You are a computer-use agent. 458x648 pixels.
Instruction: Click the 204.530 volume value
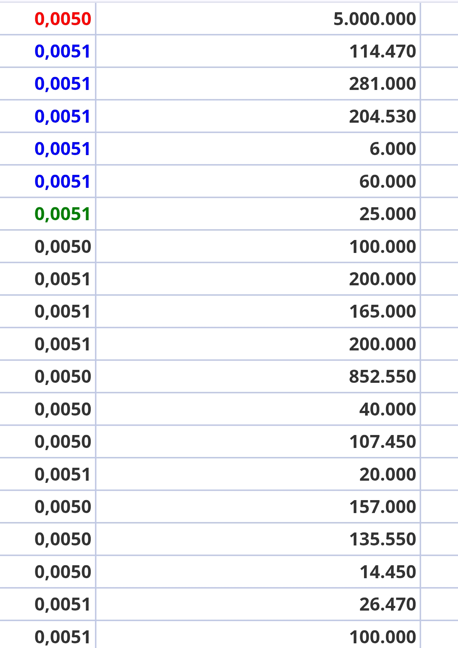coord(382,117)
